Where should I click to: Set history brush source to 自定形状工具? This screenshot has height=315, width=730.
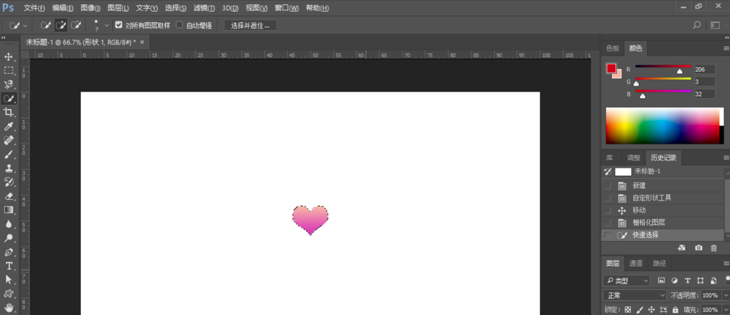[x=607, y=198]
